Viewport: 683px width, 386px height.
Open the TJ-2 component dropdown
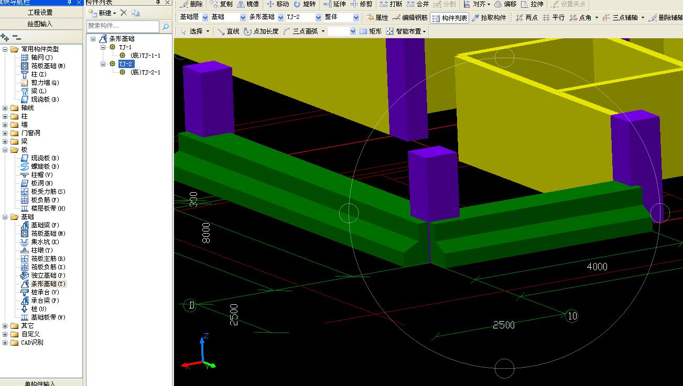[x=319, y=17]
